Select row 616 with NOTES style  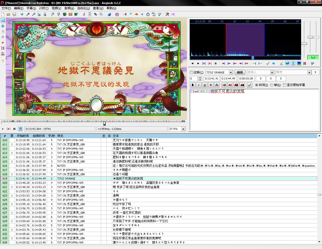point(159,166)
